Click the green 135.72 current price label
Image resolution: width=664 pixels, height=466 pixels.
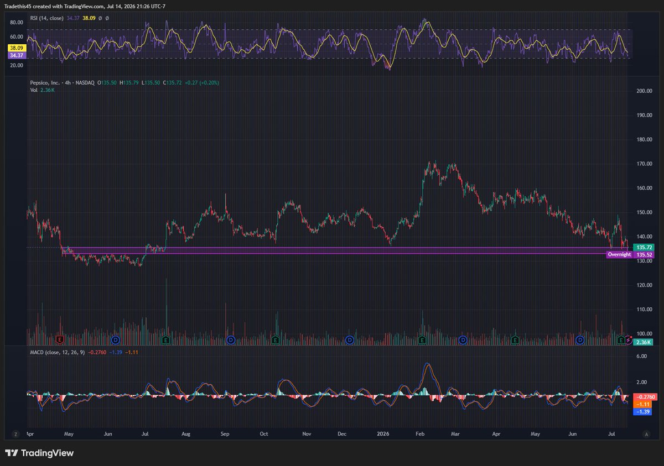[x=643, y=247]
